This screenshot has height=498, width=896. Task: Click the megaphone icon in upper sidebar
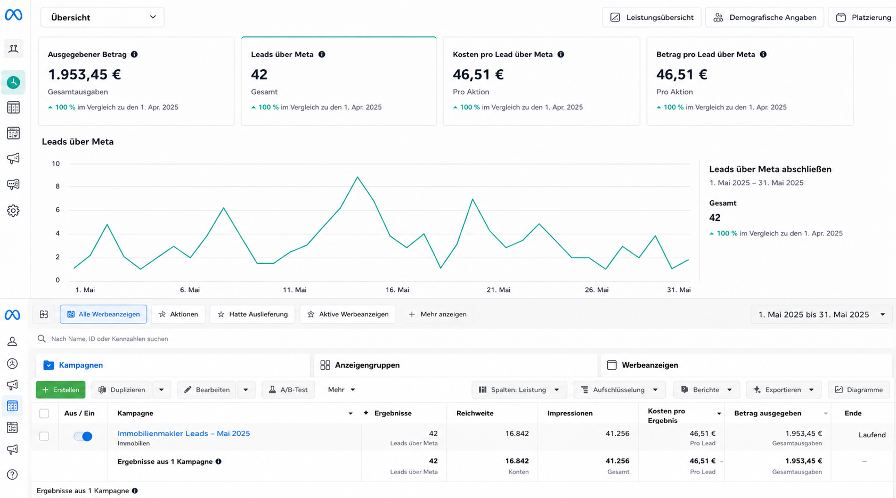click(x=13, y=158)
